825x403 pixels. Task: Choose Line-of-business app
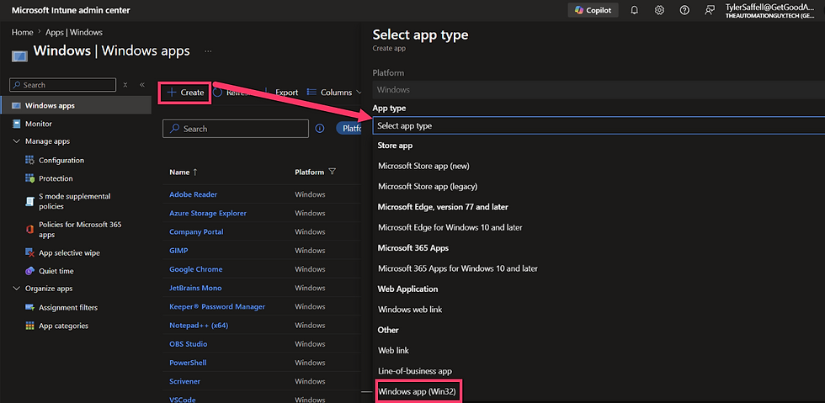pyautogui.click(x=414, y=371)
